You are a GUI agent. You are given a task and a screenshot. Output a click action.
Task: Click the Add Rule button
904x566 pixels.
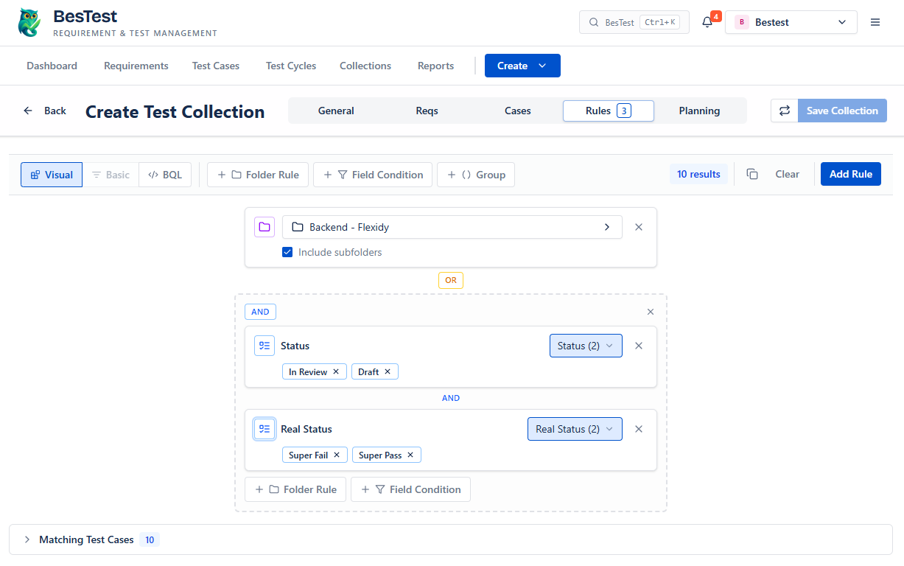pyautogui.click(x=851, y=174)
